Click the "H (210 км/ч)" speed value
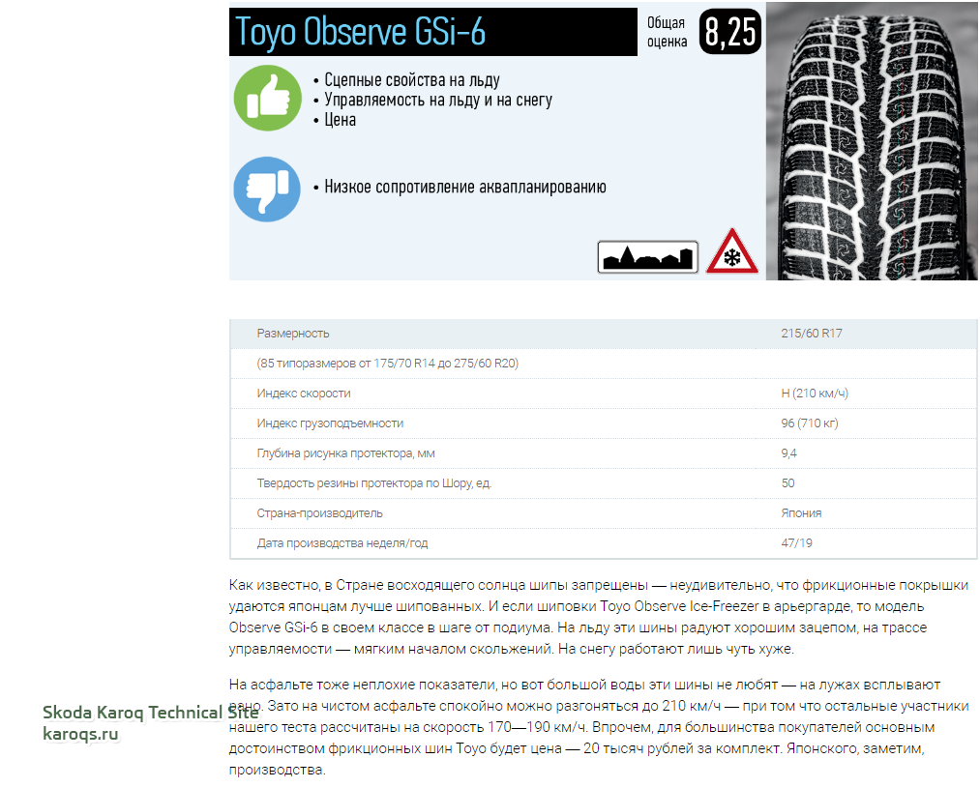 click(x=815, y=394)
